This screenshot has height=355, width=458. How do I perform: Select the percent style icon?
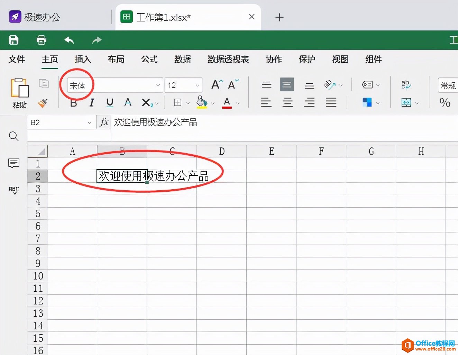point(445,103)
